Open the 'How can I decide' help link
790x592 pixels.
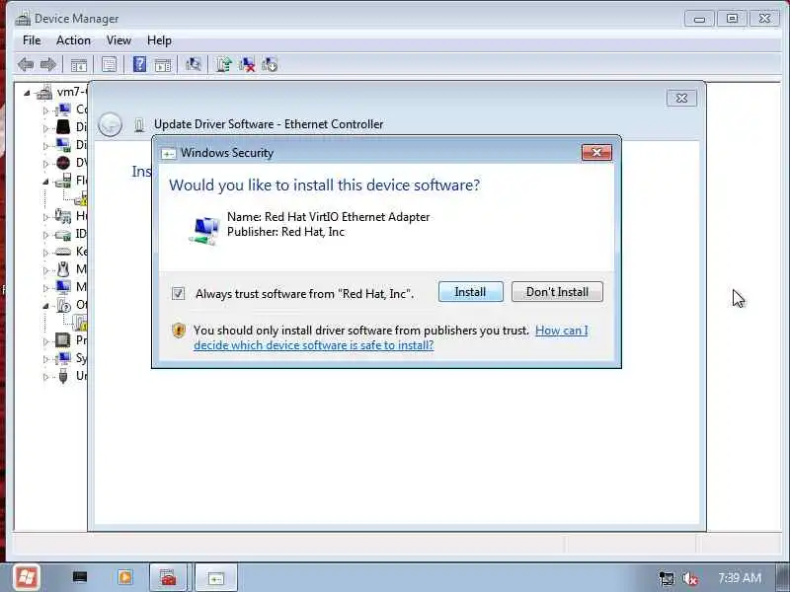pos(391,337)
